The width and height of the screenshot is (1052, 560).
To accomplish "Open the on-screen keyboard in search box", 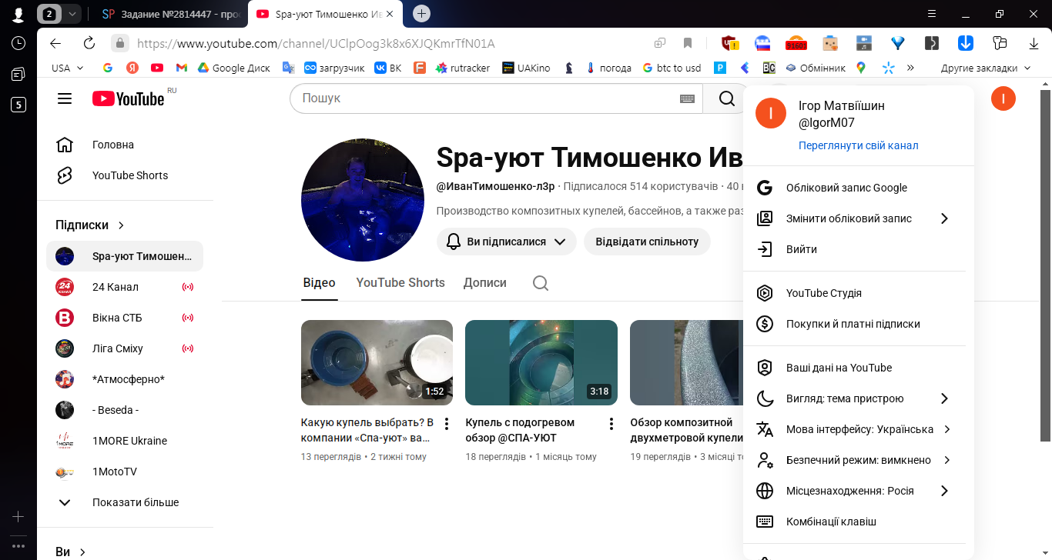I will [x=688, y=98].
